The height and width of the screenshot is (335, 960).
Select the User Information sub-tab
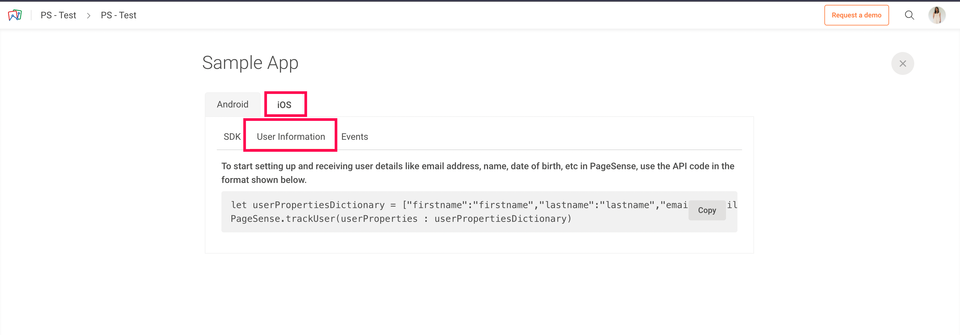click(x=291, y=137)
